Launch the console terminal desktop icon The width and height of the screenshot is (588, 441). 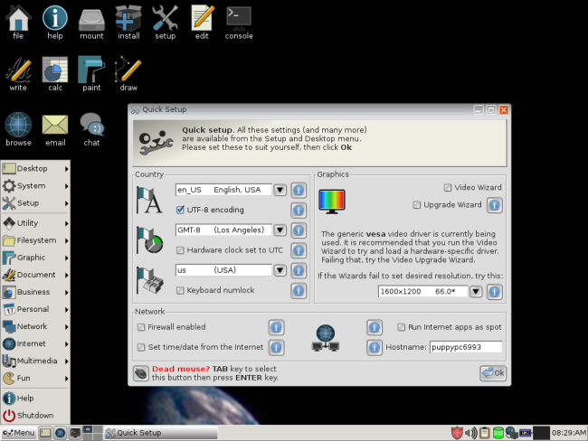coord(239,23)
